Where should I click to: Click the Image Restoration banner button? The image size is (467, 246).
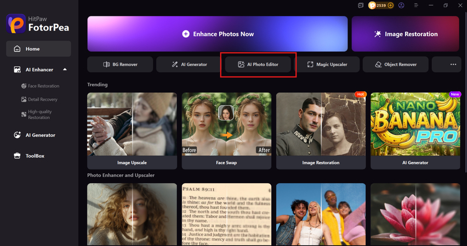406,34
